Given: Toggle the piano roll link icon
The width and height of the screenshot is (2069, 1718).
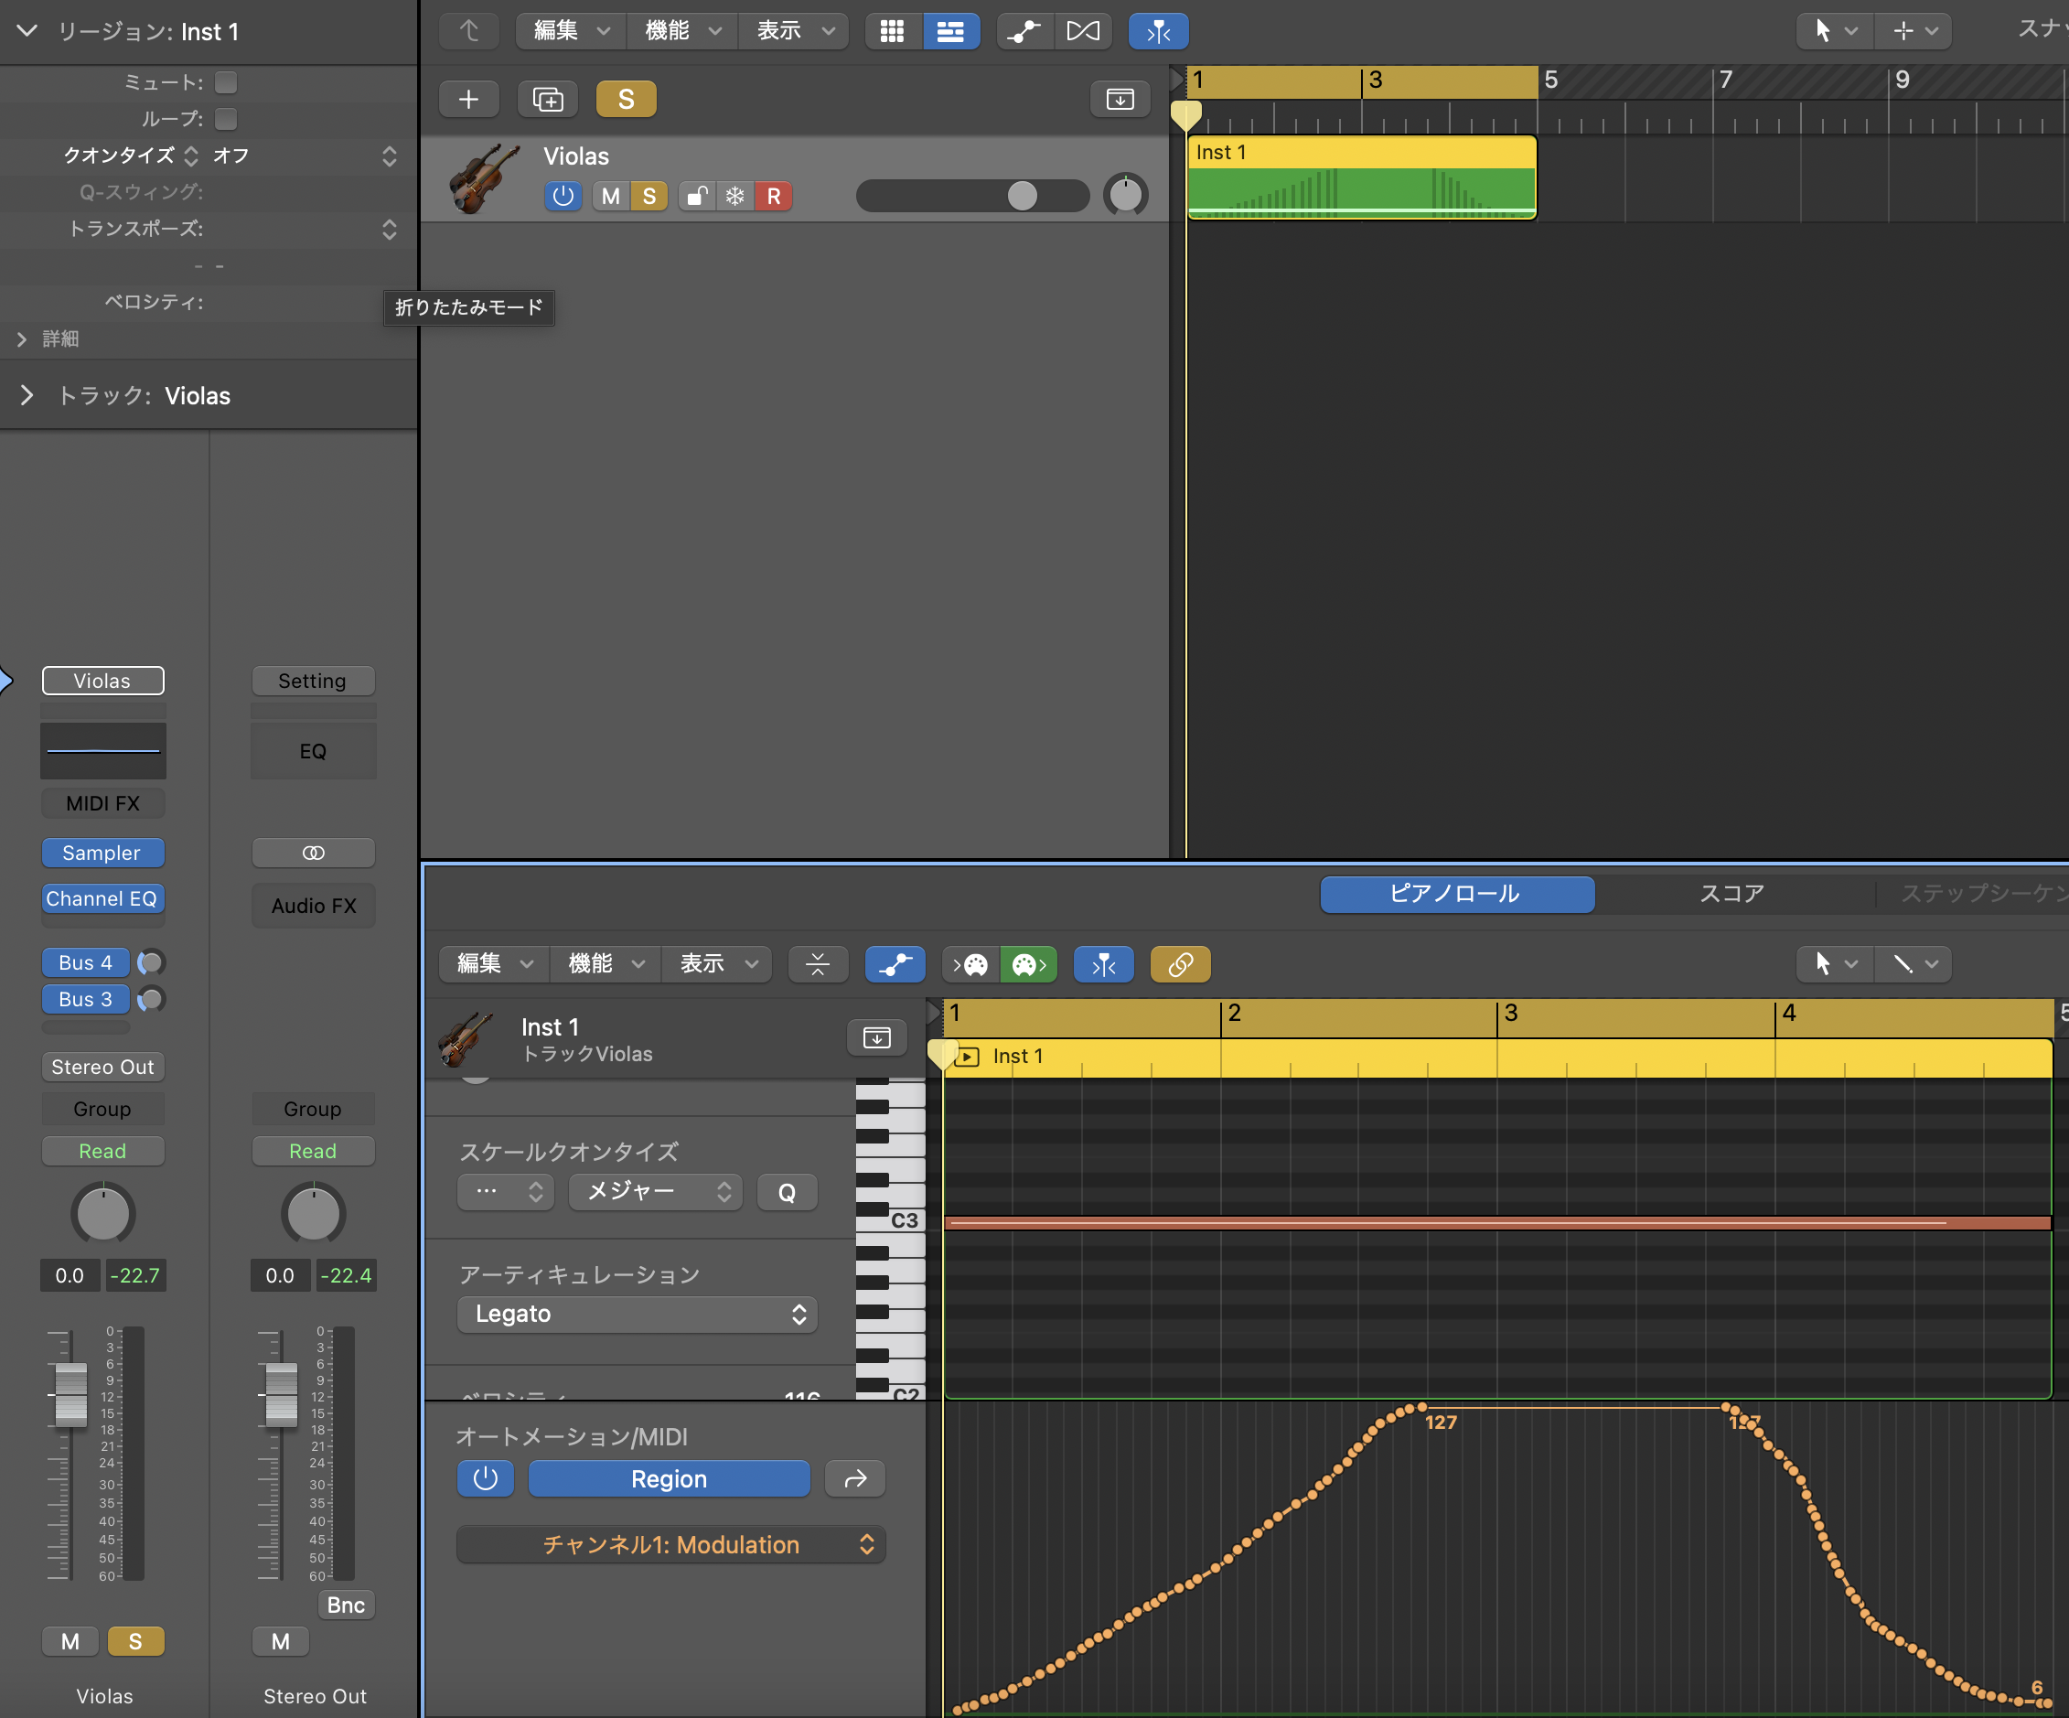Looking at the screenshot, I should pos(1179,964).
